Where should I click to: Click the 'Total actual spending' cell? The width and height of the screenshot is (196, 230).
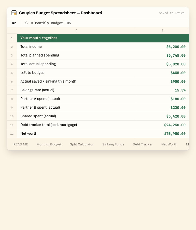pos(77,64)
